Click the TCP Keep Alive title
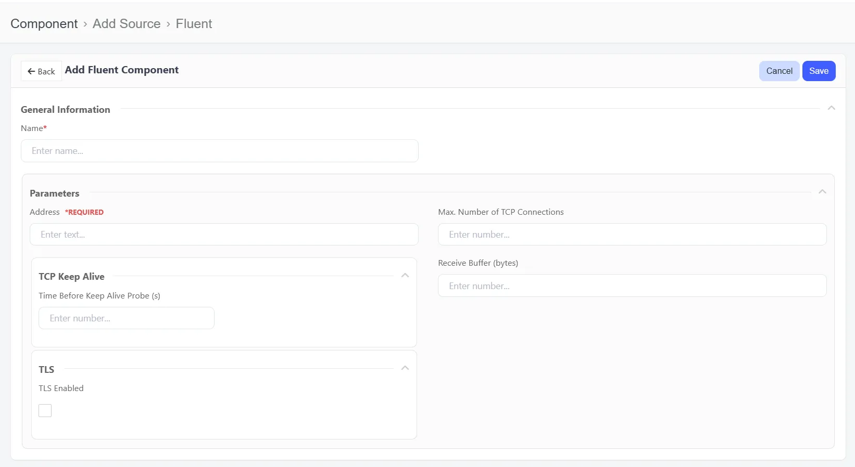 click(x=71, y=277)
